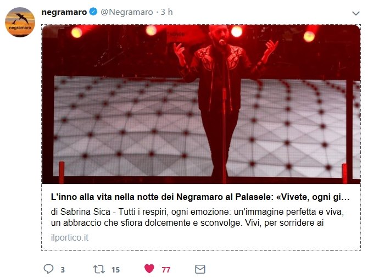Open the concert photo preview card
Image resolution: width=368 pixels, height=278 pixels.
pyautogui.click(x=201, y=104)
